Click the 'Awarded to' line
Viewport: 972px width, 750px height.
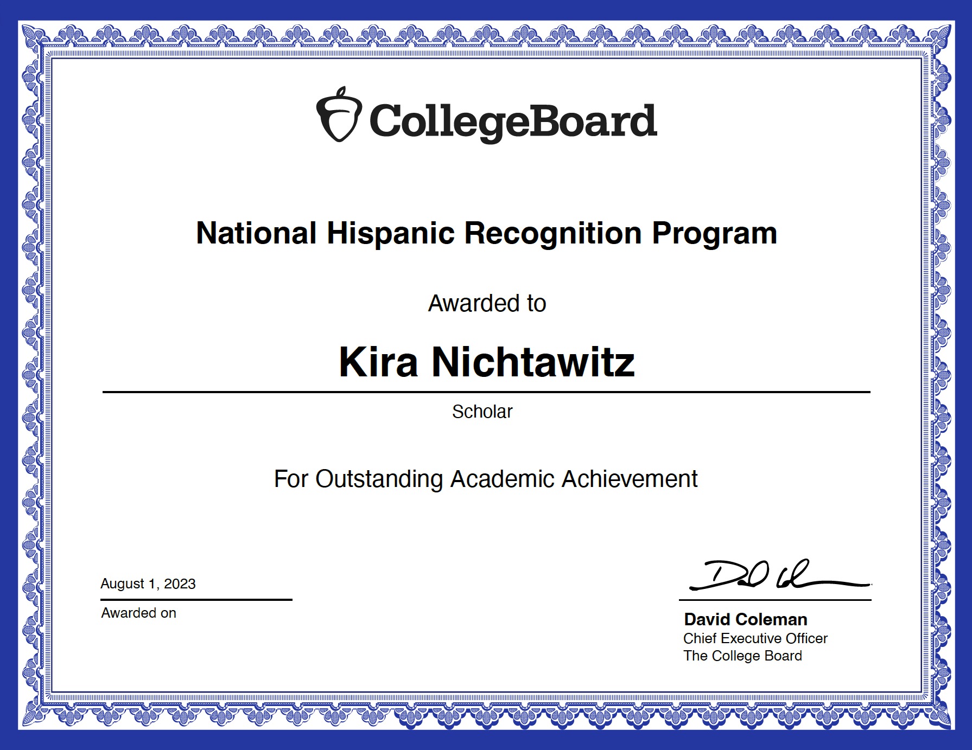pos(487,303)
